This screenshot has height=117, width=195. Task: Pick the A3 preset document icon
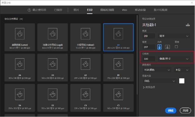85,64
